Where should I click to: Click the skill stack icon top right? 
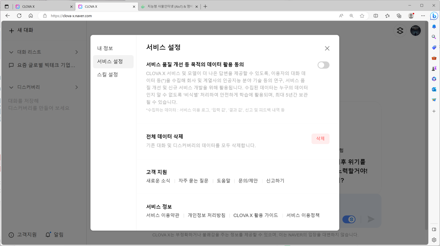400,31
